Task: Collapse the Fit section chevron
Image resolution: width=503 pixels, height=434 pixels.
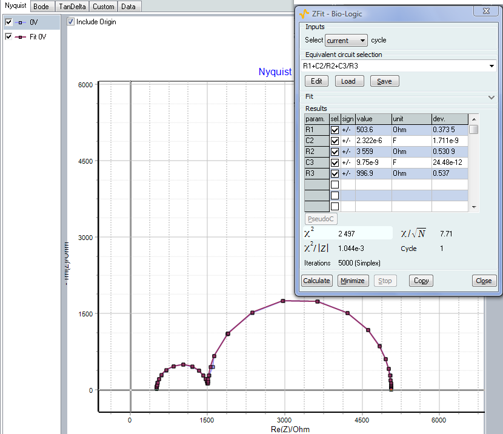Action: tap(491, 97)
